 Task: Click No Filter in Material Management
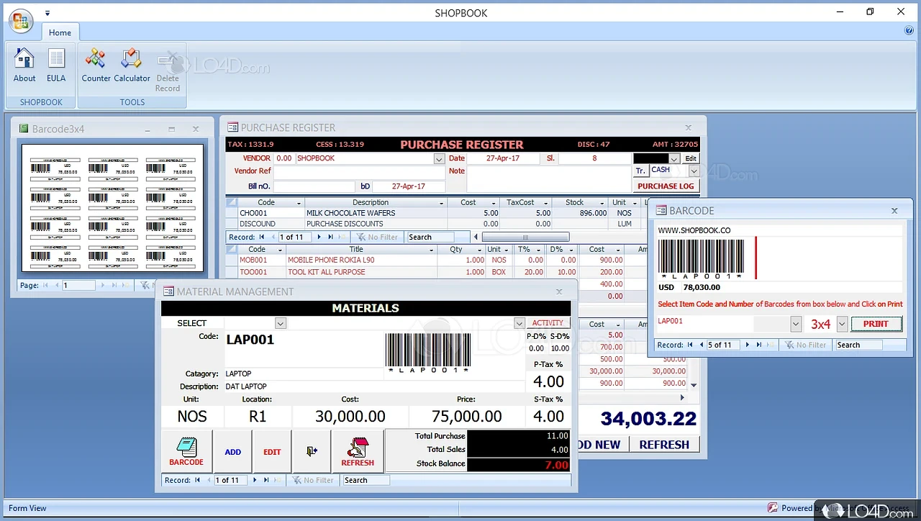313,480
